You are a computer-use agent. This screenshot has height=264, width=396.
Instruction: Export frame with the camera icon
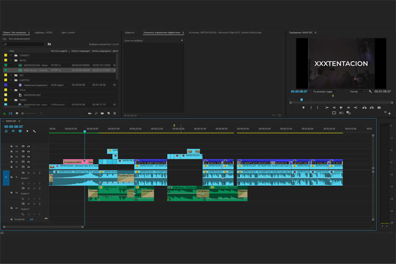tap(379, 108)
